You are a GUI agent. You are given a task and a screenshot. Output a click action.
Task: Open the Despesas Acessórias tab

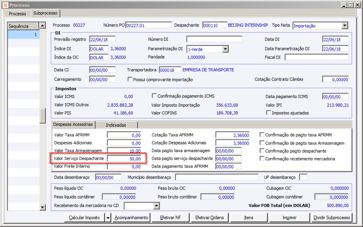pyautogui.click(x=73, y=124)
